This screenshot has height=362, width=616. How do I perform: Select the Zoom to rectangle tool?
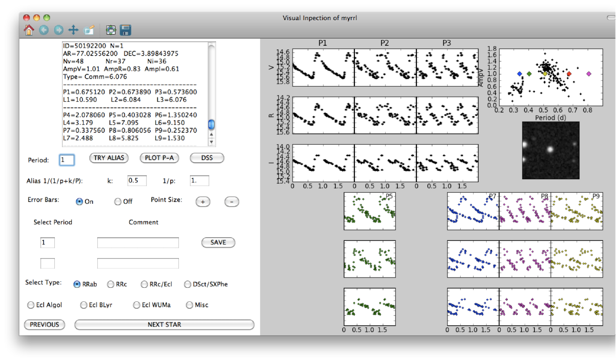(89, 30)
